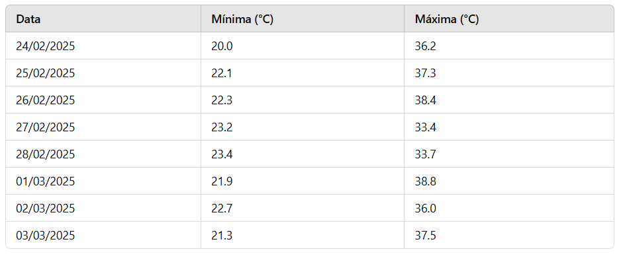Click the maximum value 36.0

pos(426,208)
